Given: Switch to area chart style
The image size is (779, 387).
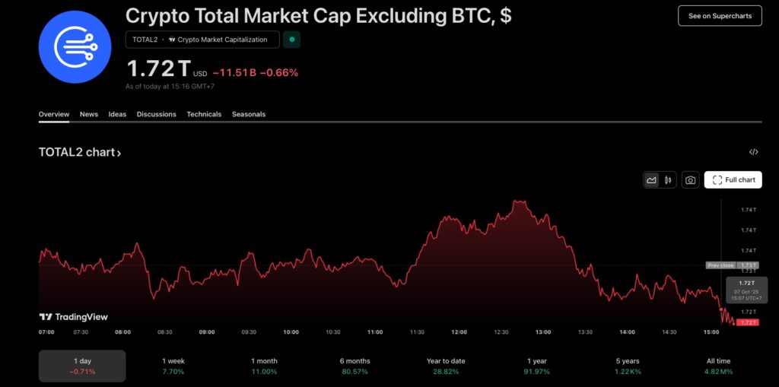Looking at the screenshot, I should tap(651, 180).
